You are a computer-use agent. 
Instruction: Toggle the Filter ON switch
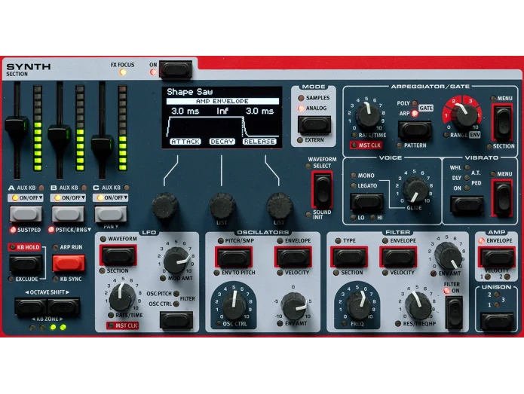point(454,312)
